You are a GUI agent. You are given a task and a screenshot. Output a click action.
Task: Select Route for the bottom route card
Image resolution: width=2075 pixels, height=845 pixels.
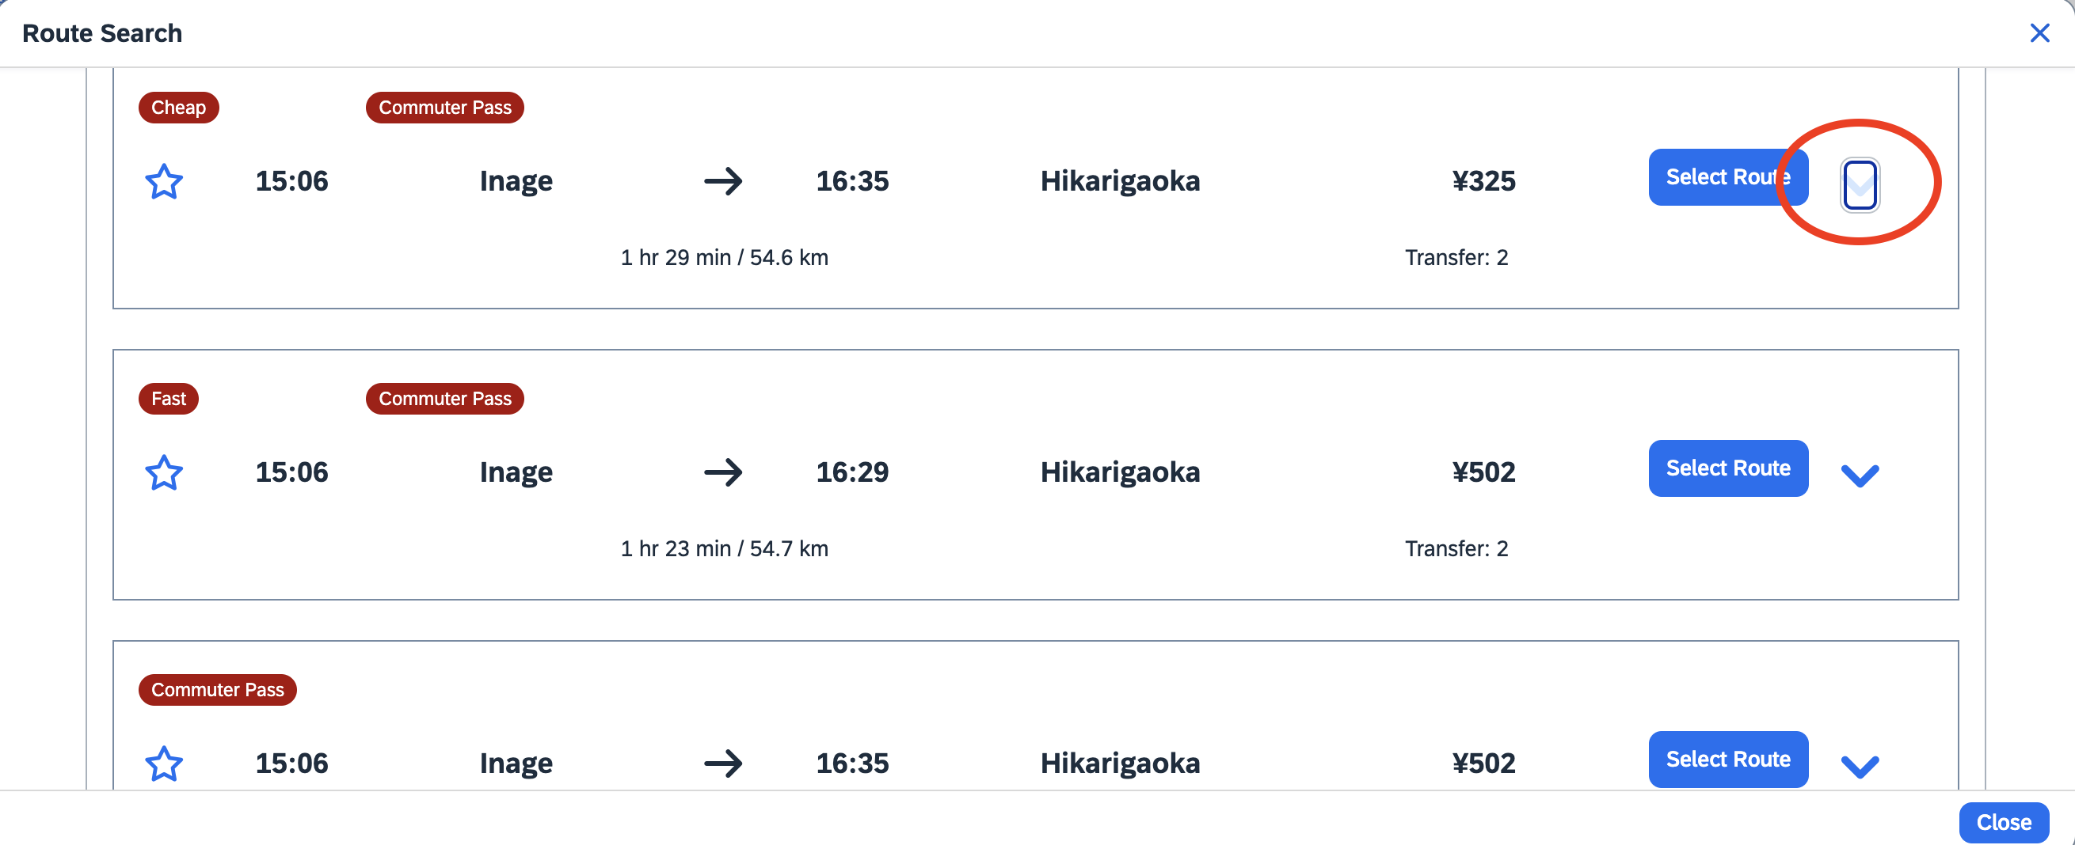coord(1728,759)
